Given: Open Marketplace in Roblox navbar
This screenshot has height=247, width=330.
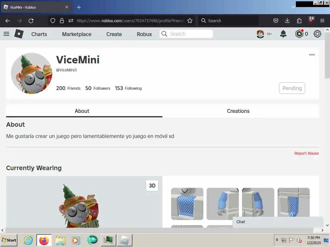Looking at the screenshot, I should [77, 34].
